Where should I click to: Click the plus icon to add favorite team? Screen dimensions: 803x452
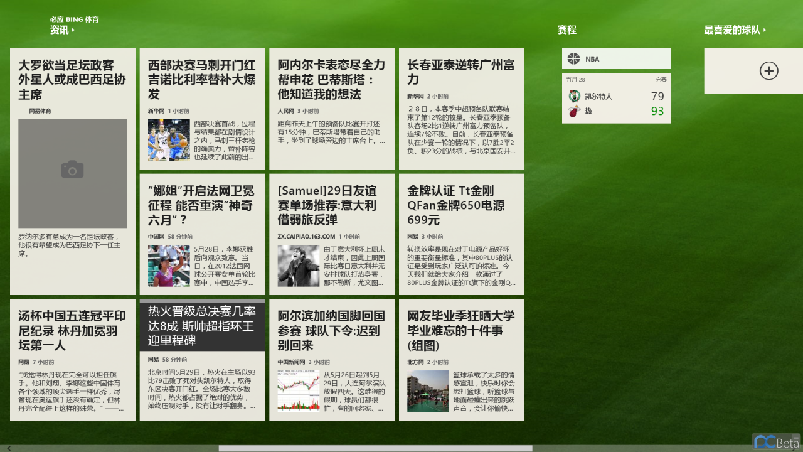[769, 71]
